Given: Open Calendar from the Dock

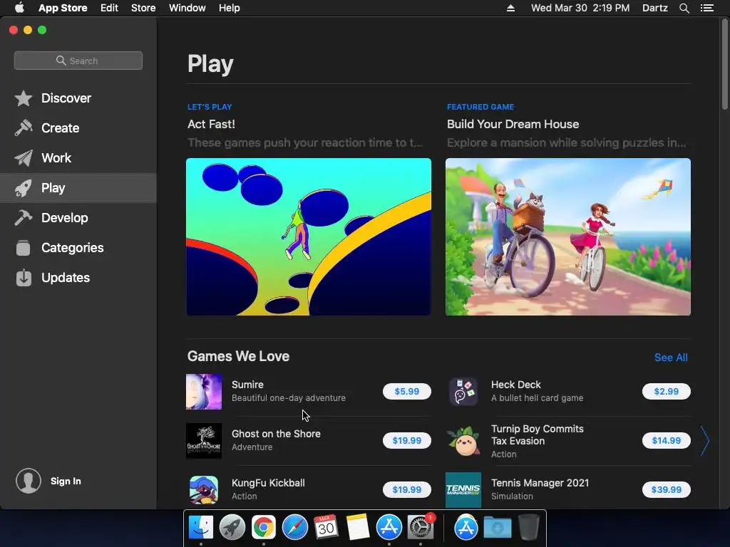Looking at the screenshot, I should [x=326, y=528].
